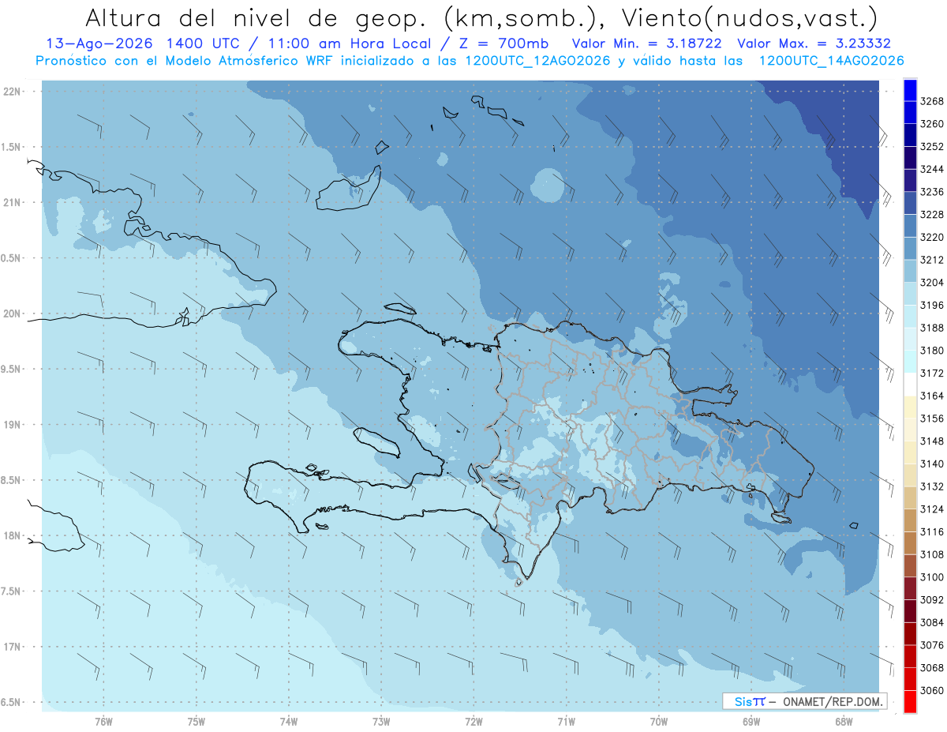Click the forecast date '13-Ago-2026'
This screenshot has height=732, width=947.
(99, 43)
